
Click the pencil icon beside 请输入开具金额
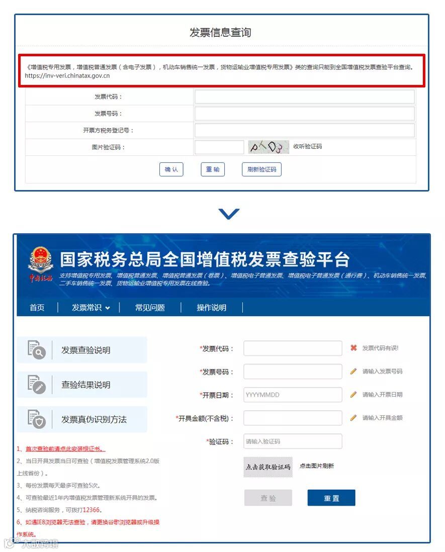tap(353, 418)
